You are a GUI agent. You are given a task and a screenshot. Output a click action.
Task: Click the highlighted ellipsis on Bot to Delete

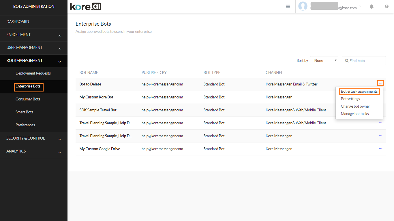(x=380, y=83)
